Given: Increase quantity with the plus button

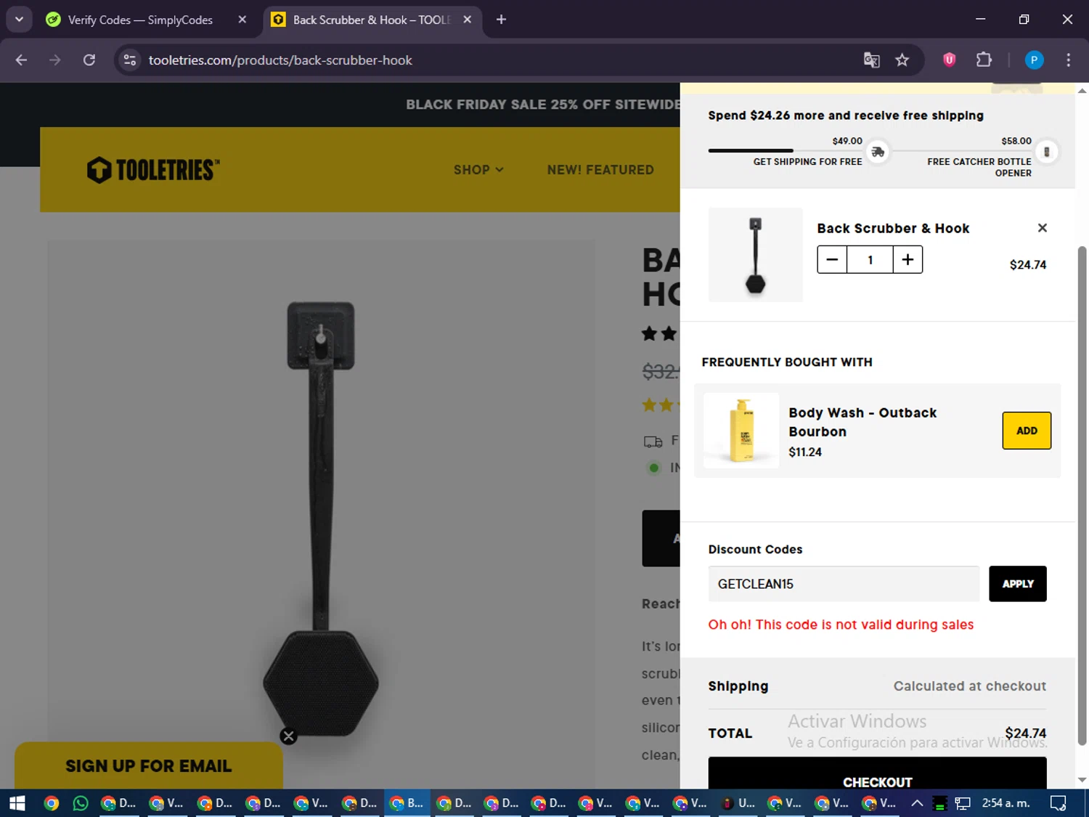Looking at the screenshot, I should [907, 260].
